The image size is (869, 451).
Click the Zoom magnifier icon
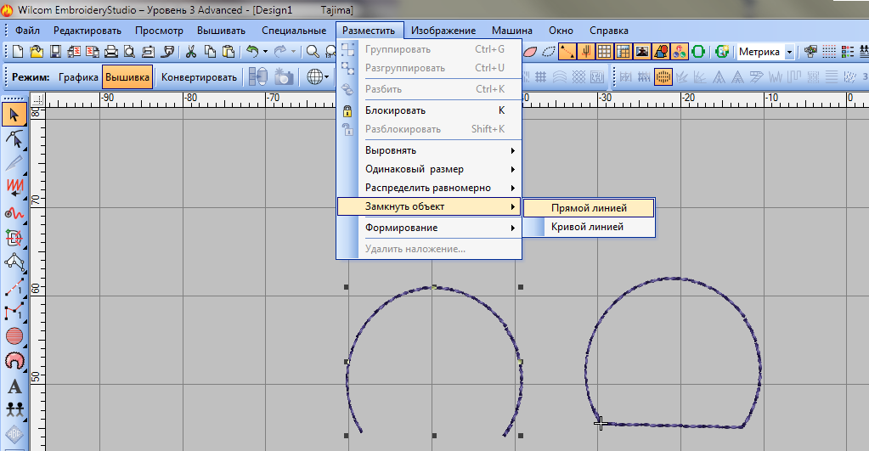tap(313, 52)
